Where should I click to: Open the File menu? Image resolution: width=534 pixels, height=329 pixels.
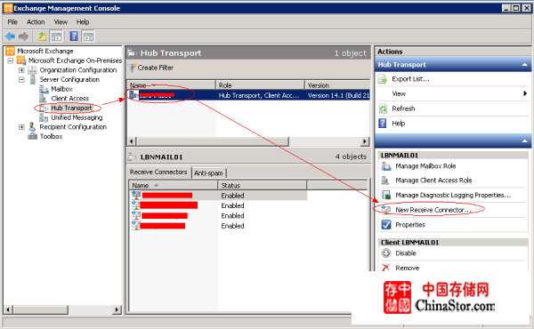click(x=12, y=22)
